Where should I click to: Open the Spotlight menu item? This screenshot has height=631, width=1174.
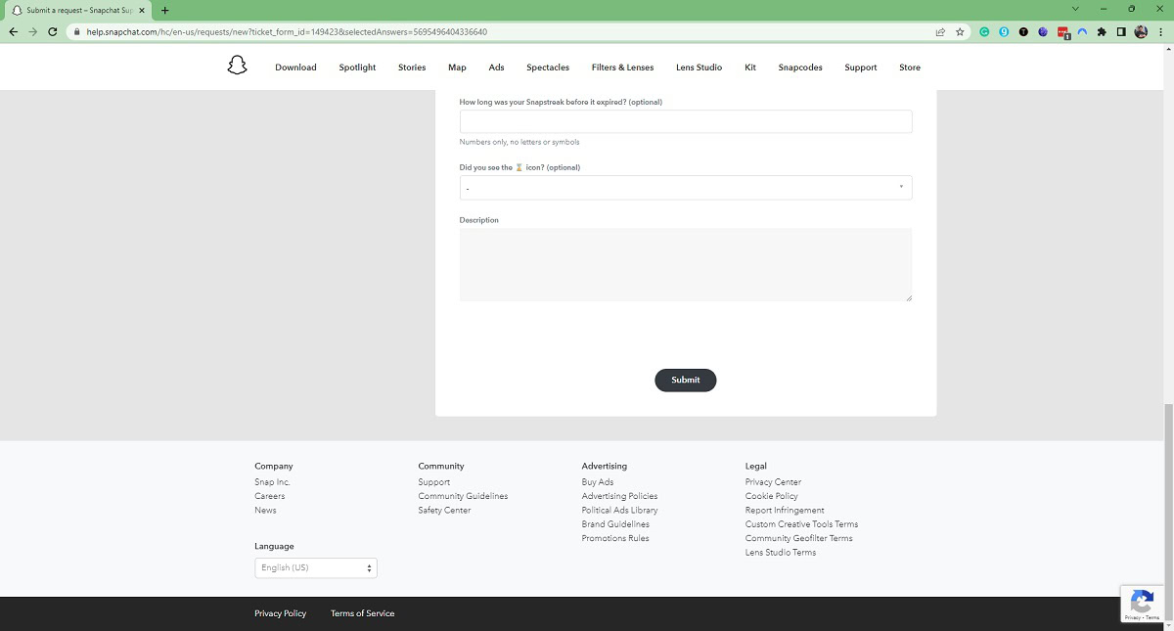[x=357, y=68]
